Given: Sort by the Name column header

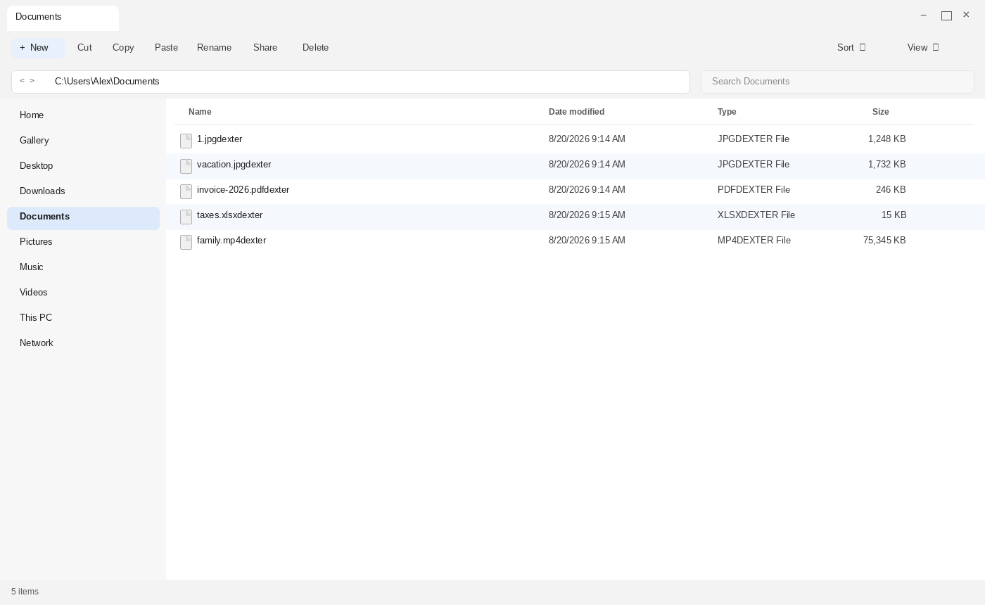Looking at the screenshot, I should click(200, 112).
